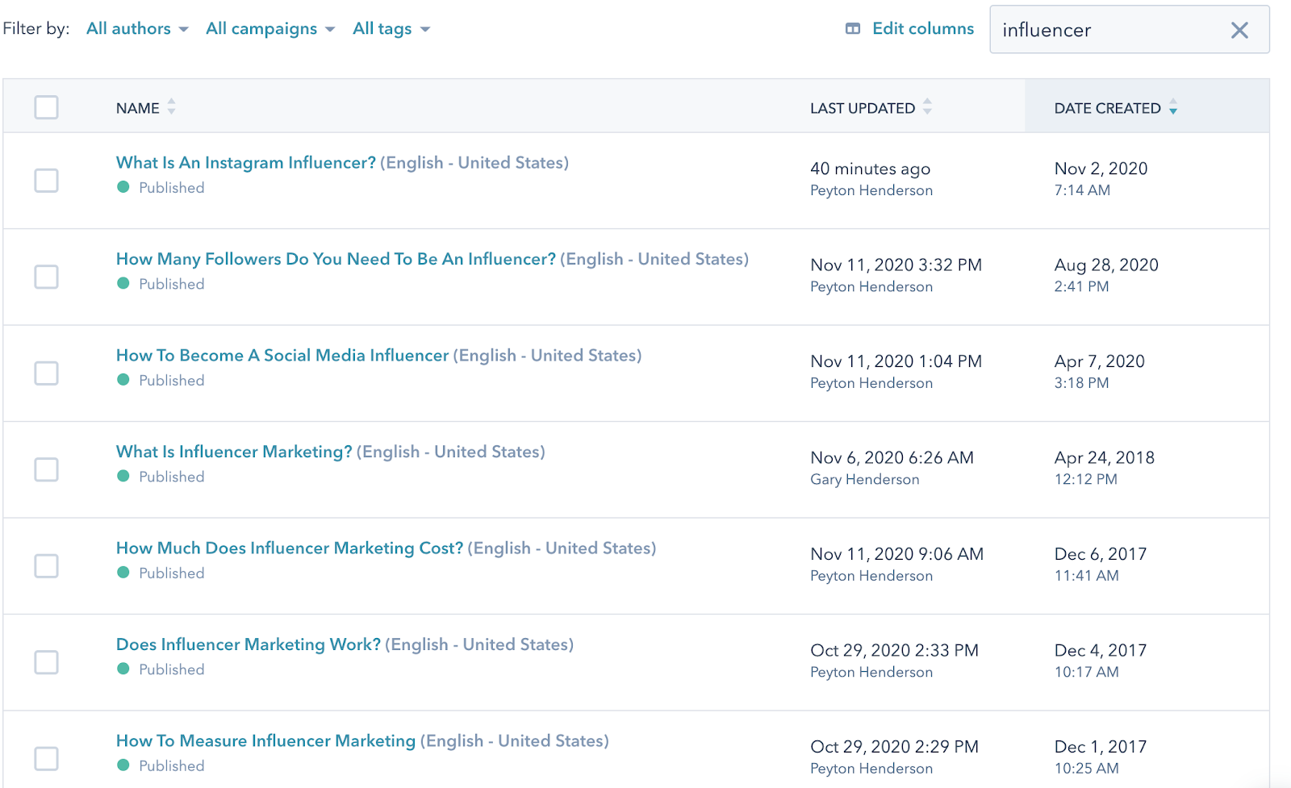Clear the influencer search with X icon
The height and width of the screenshot is (788, 1291).
click(1239, 31)
